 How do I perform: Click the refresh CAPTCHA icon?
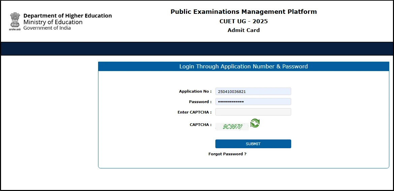point(255,123)
